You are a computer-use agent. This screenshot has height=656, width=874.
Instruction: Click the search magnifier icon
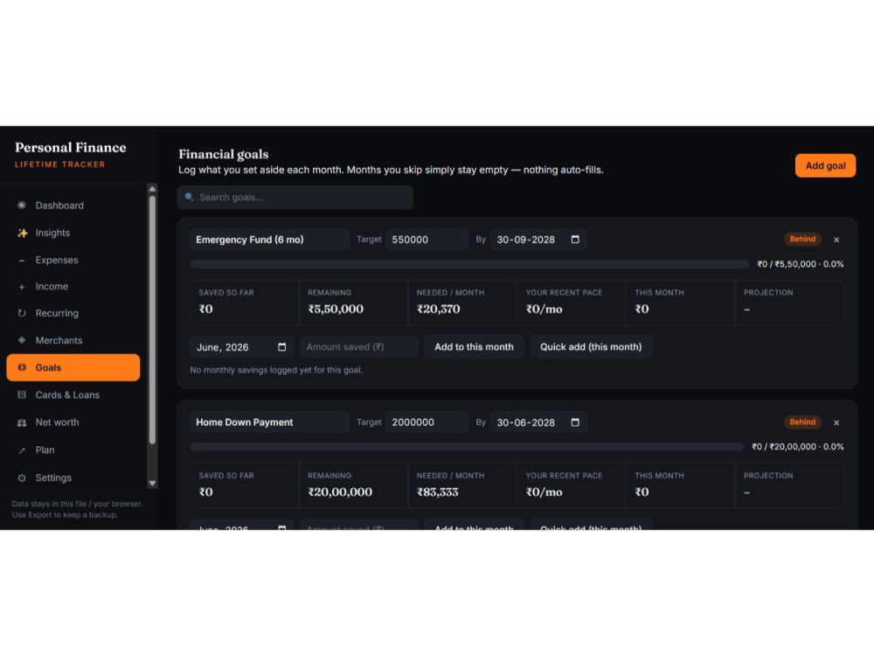[190, 197]
